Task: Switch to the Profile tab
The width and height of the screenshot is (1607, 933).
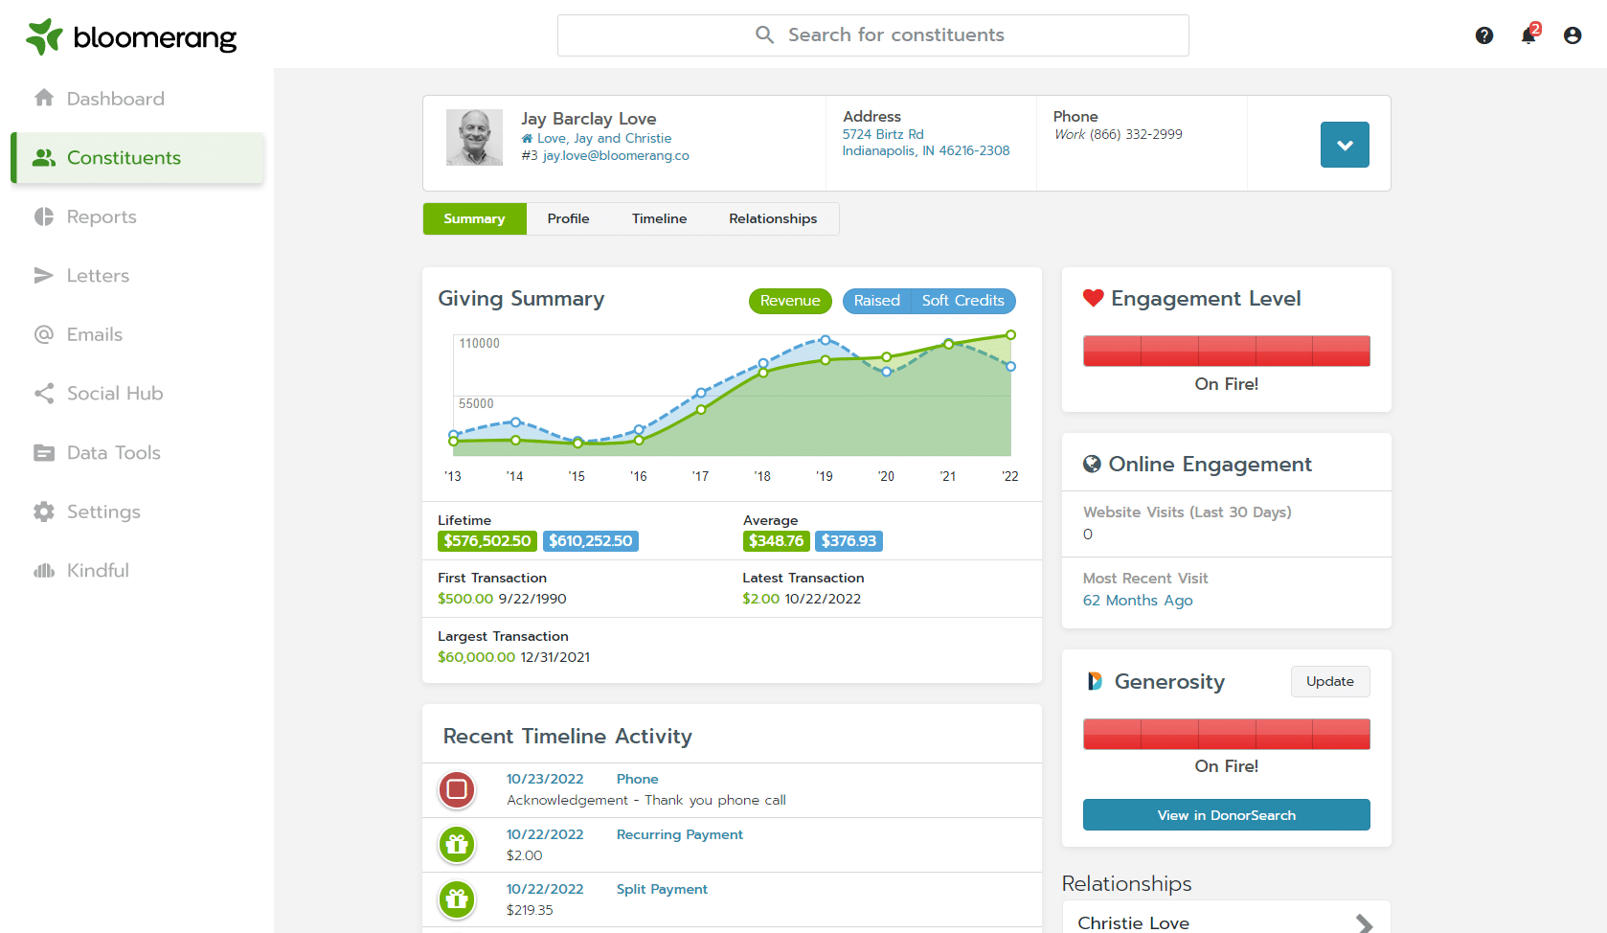Action: 568,218
